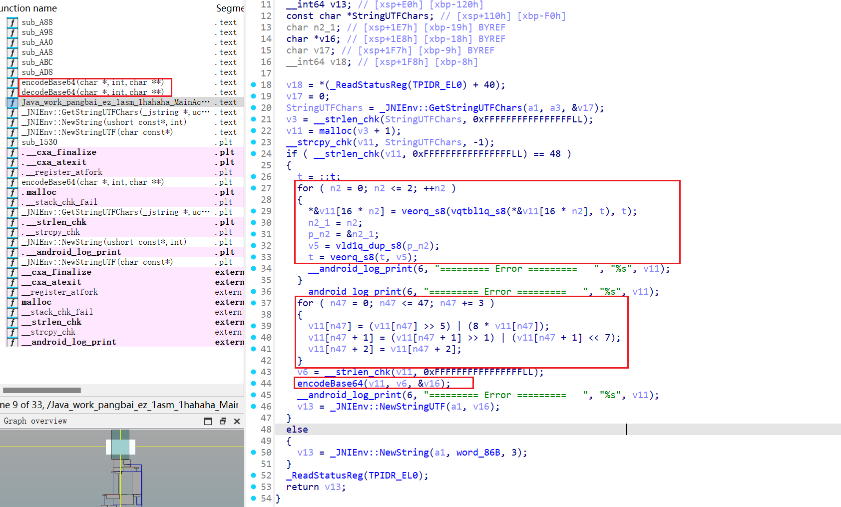Sort by the Segment column header
The width and height of the screenshot is (841, 507).
(229, 8)
